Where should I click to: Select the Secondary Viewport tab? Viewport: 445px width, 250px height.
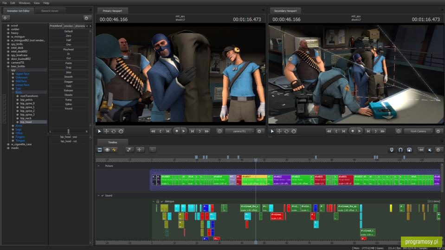tap(285, 11)
